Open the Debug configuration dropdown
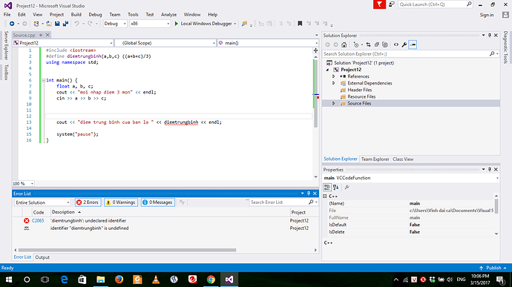The height and width of the screenshot is (287, 512). (x=115, y=24)
